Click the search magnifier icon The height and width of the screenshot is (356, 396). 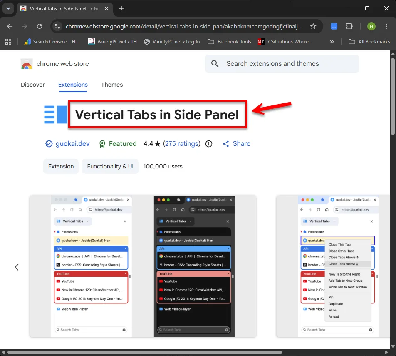215,64
